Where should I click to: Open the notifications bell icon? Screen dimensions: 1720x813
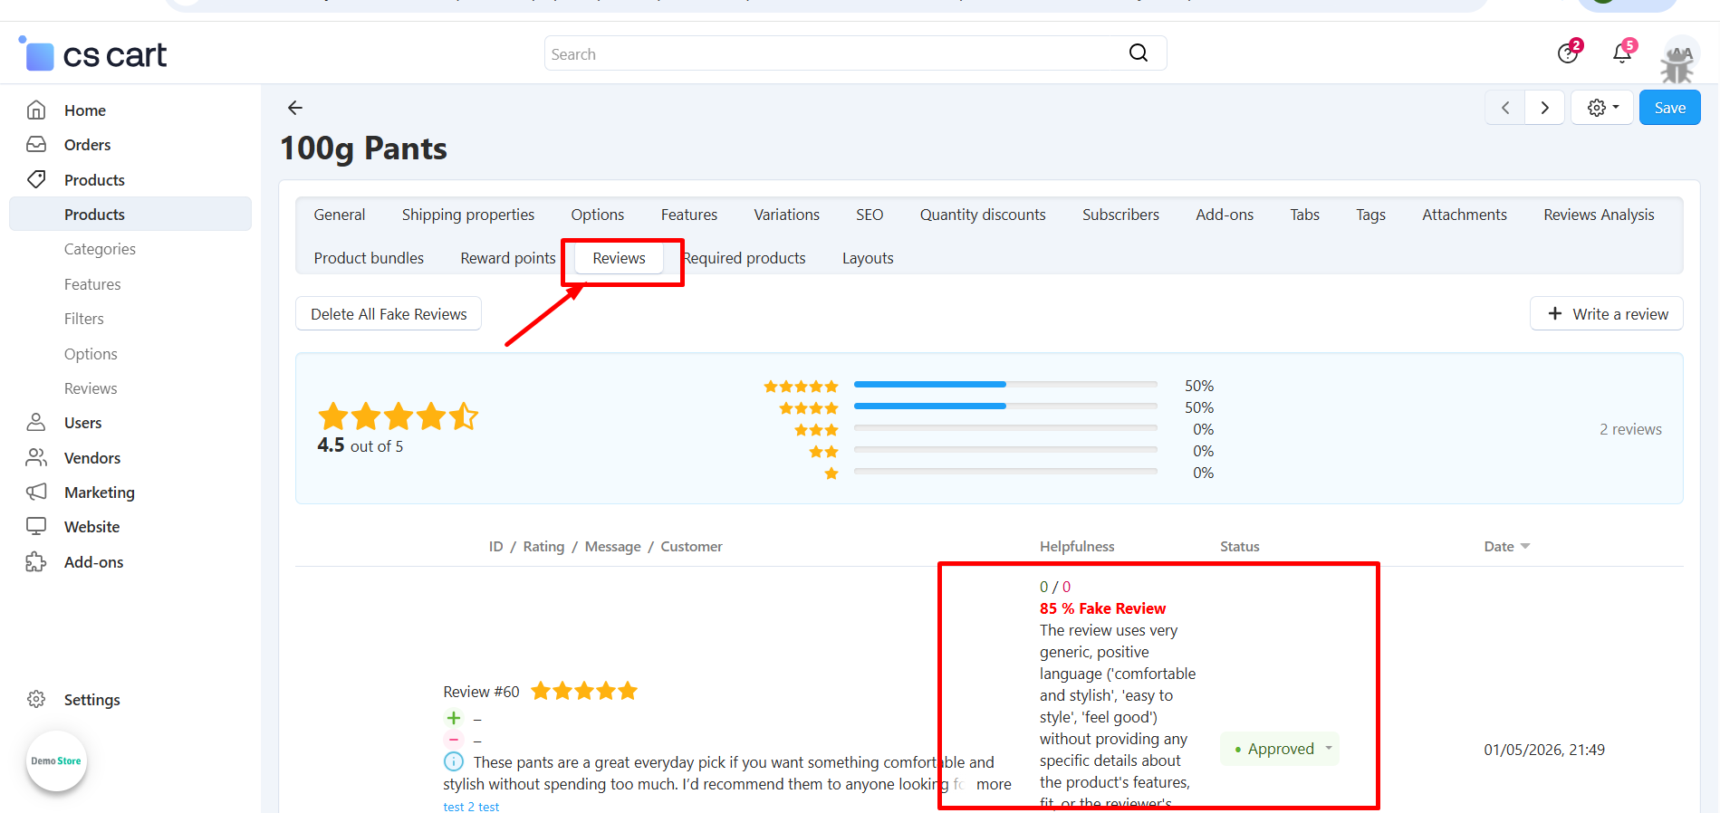pyautogui.click(x=1621, y=53)
